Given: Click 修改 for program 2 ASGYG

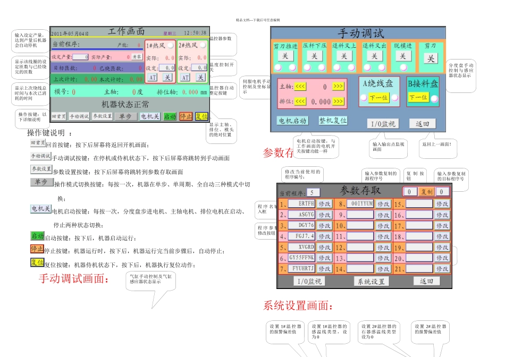Looking at the screenshot, I should click(325, 215).
